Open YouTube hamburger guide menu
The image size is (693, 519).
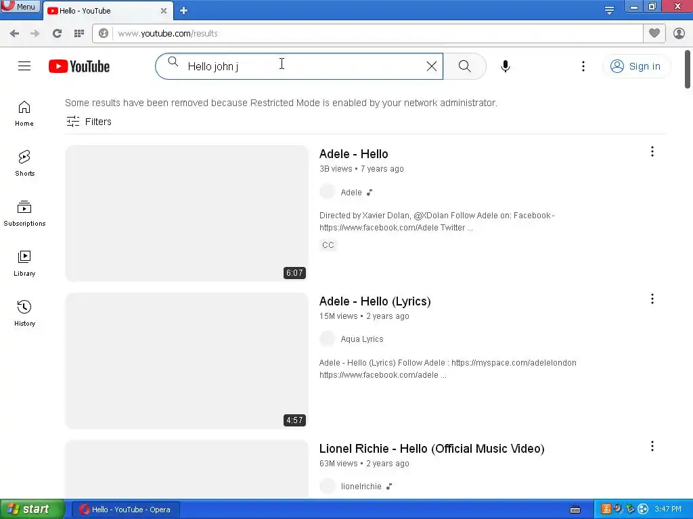pos(24,66)
